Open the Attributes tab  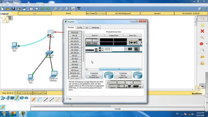click(x=95, y=28)
